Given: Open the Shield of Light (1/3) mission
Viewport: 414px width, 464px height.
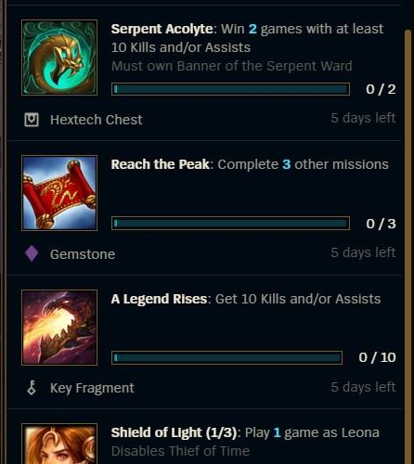Looking at the screenshot, I should pyautogui.click(x=174, y=432).
